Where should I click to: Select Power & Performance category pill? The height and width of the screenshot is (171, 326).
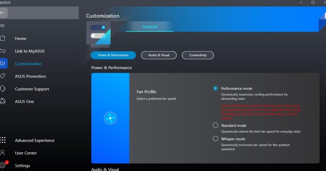pos(113,55)
